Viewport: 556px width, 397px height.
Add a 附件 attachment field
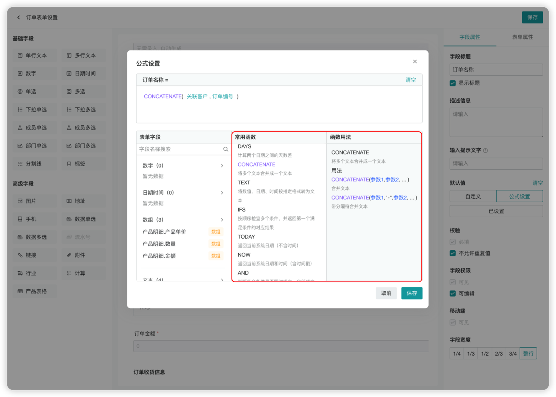83,255
